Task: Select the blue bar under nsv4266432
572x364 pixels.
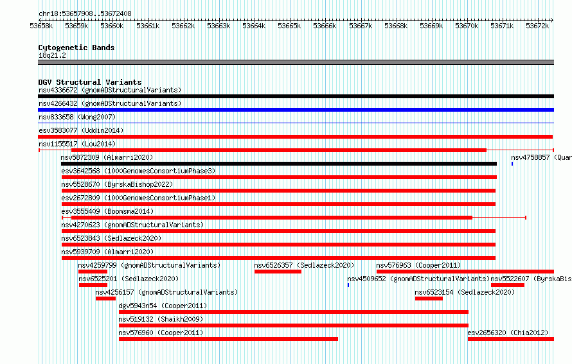Action: point(296,110)
